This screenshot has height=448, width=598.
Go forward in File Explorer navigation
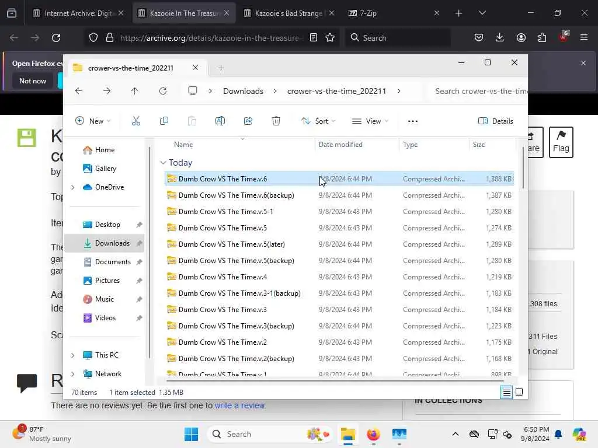coord(107,91)
